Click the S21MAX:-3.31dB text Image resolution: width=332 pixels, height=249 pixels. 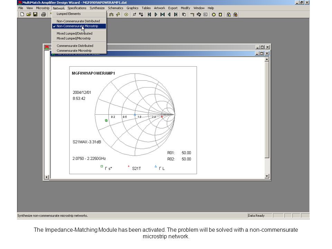point(87,142)
